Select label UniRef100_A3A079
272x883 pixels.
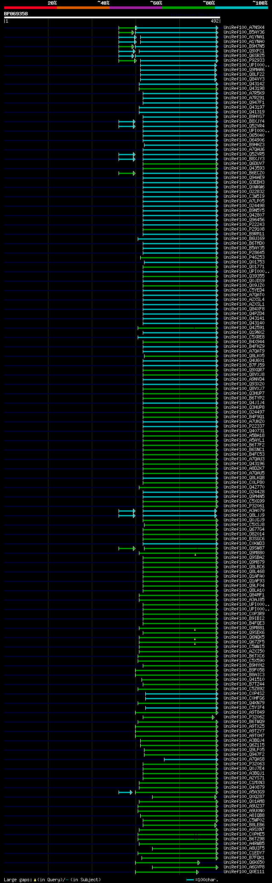244,511
